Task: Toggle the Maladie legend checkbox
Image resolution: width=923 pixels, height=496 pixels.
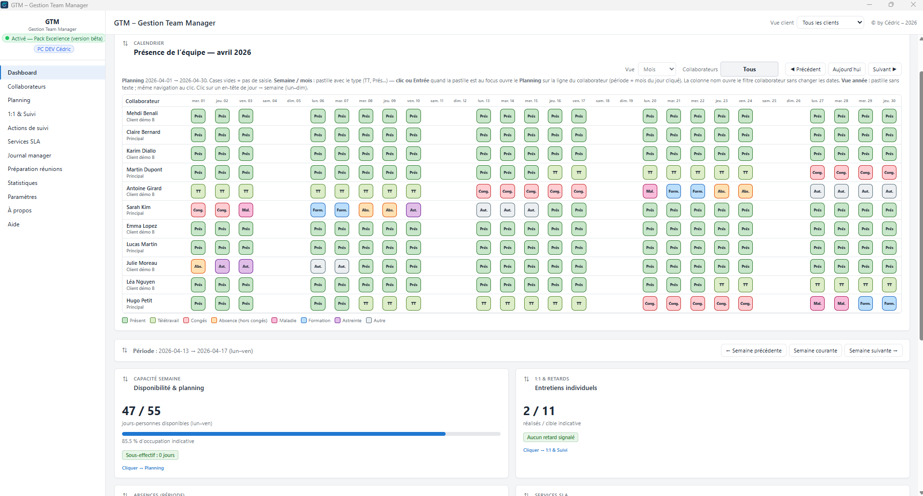Action: pyautogui.click(x=274, y=320)
